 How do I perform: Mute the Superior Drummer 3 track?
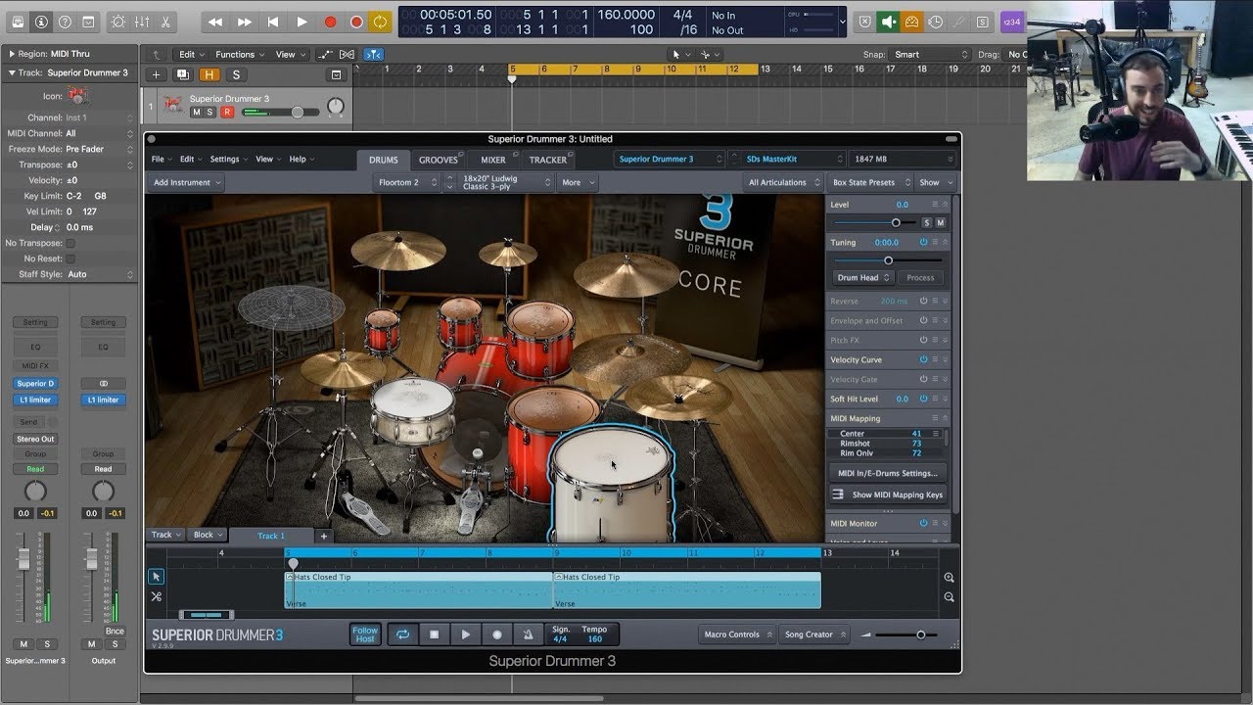[196, 113]
